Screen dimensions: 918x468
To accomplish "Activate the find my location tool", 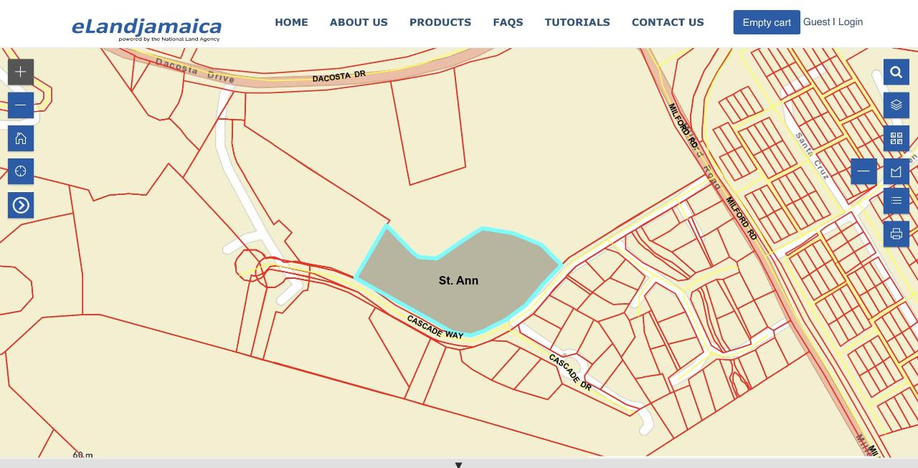I will [x=20, y=171].
